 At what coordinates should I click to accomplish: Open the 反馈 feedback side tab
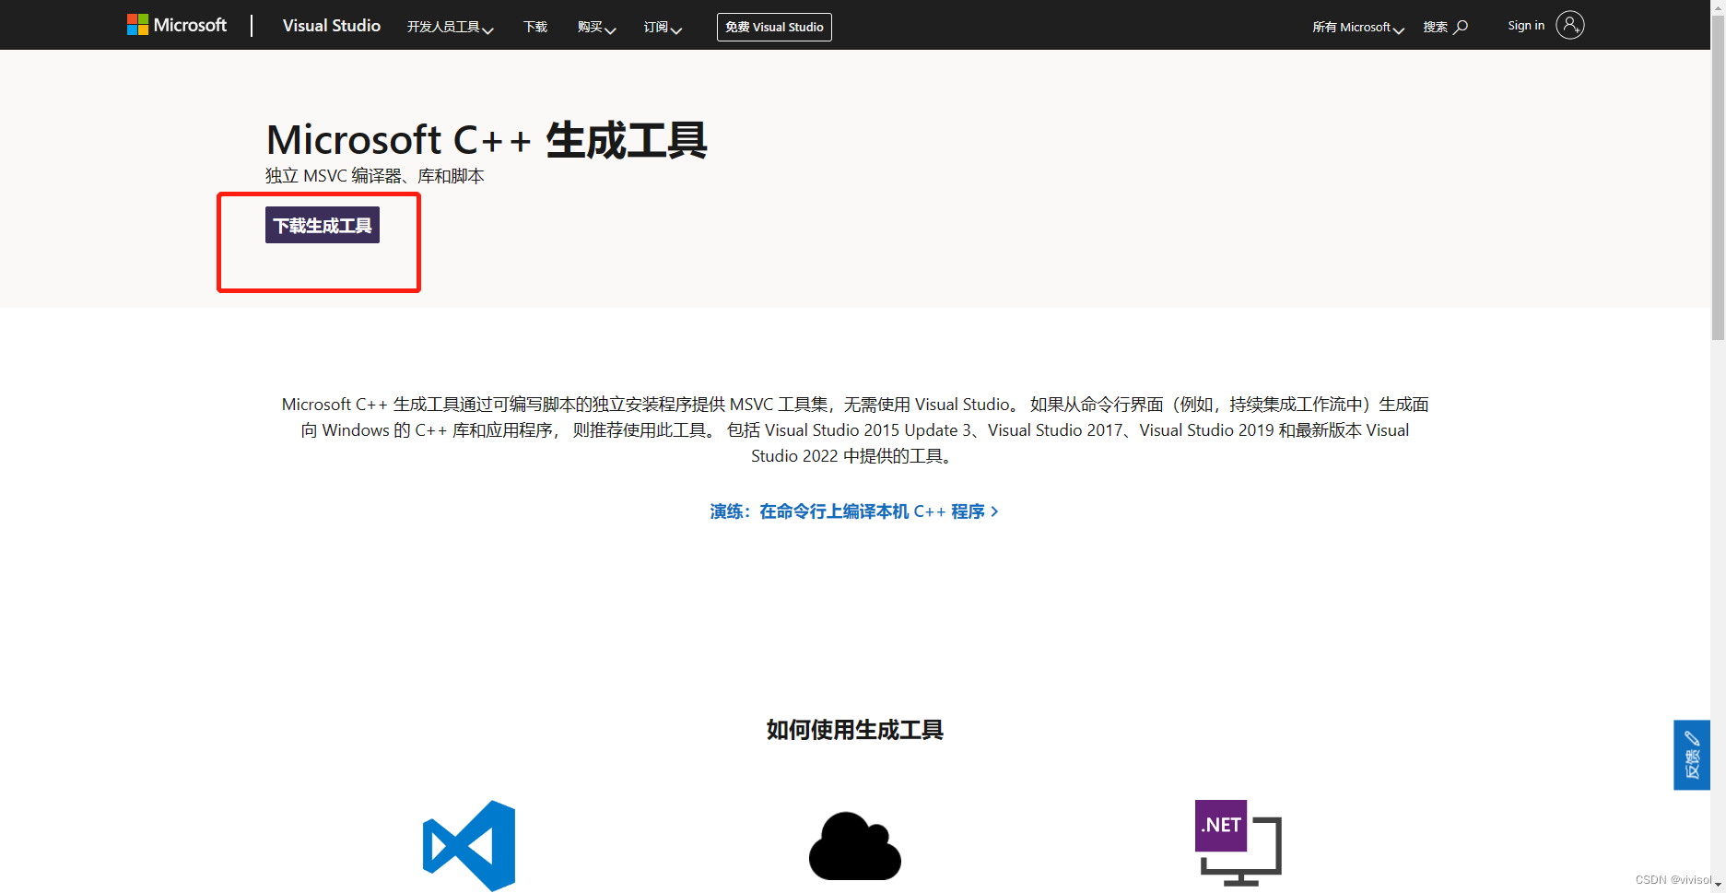(1692, 755)
